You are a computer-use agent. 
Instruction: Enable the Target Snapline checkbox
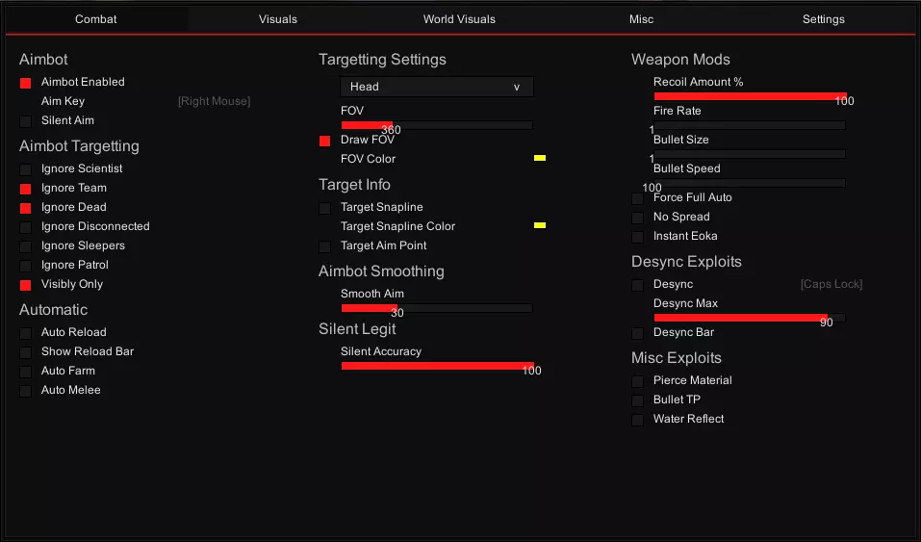tap(325, 208)
